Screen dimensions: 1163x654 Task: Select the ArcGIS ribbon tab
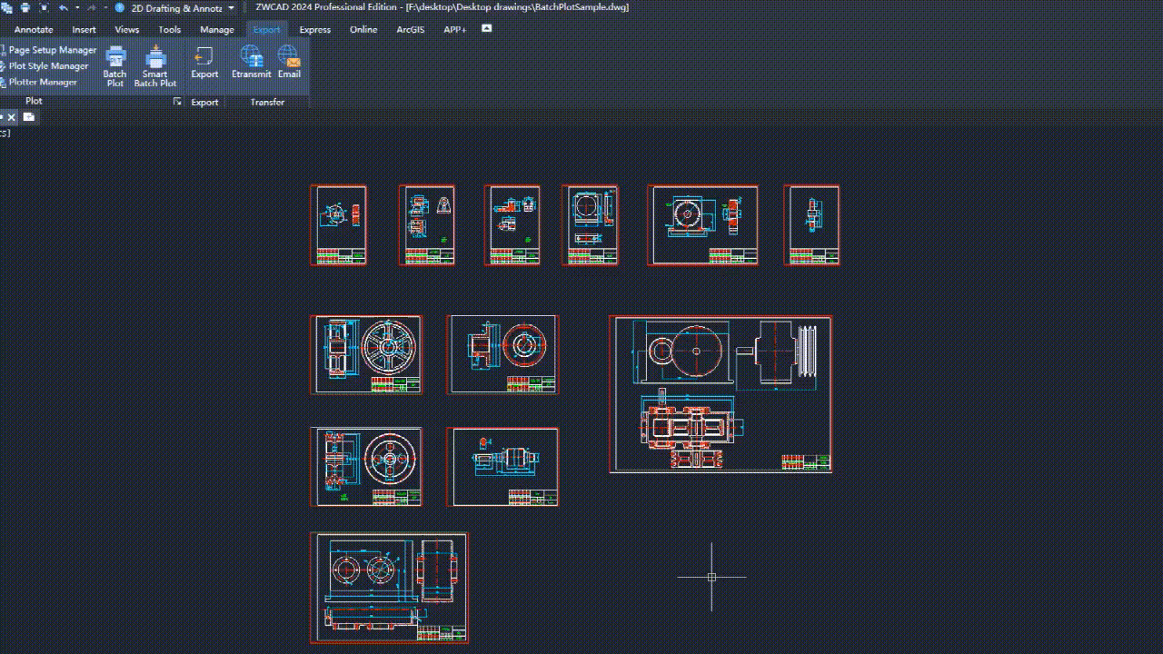click(x=410, y=30)
